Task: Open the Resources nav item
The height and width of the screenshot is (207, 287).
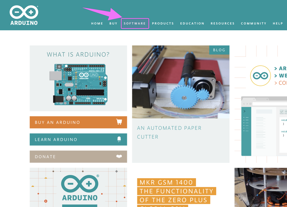Action: point(222,23)
